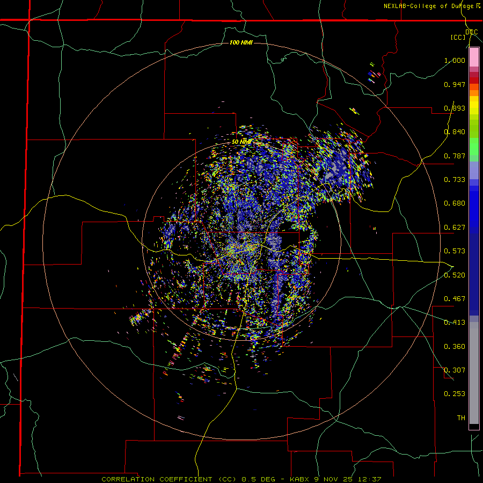483x483 pixels.
Task: Click the Correlation Coefficient KABX caption at bottom
Action: coord(241,479)
